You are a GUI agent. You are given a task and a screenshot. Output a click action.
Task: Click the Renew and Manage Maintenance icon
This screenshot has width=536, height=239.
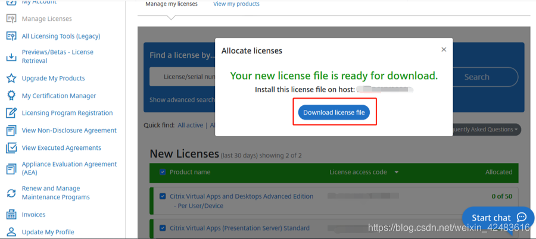pyautogui.click(x=11, y=193)
